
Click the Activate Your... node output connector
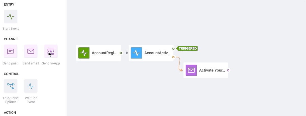(x=228, y=70)
